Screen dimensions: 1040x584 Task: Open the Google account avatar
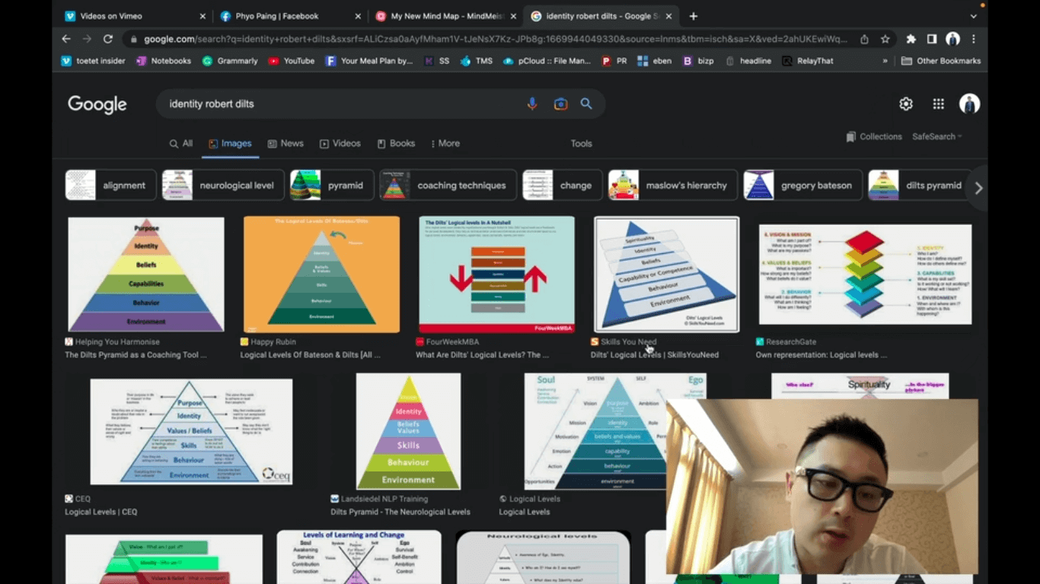(969, 104)
